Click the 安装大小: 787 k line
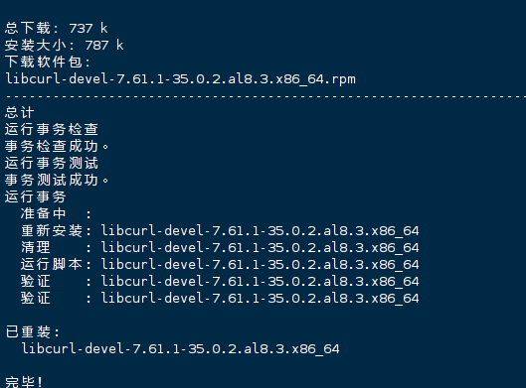The height and width of the screenshot is (388, 526). click(x=64, y=45)
